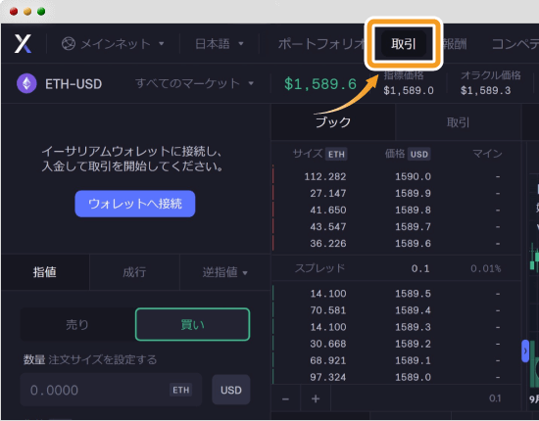
Task: Select ask row at price 1589.9
Action: (397, 193)
